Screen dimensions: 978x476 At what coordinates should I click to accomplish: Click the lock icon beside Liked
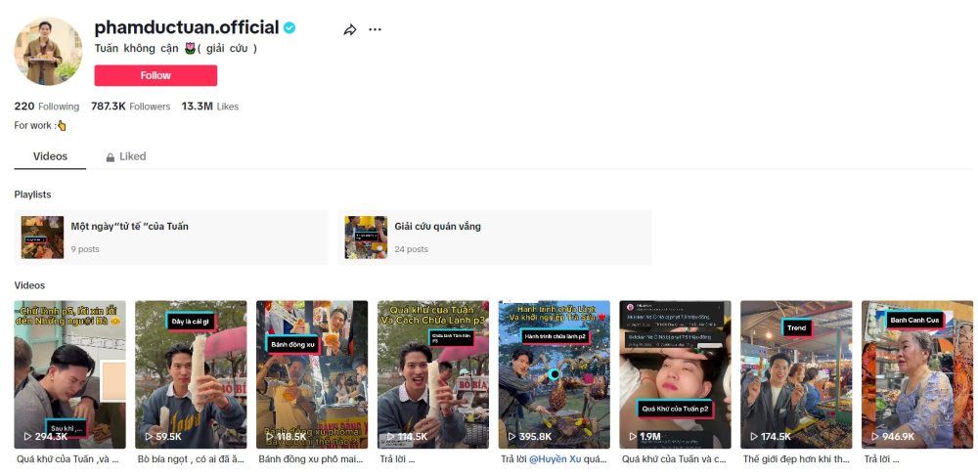[x=111, y=157]
